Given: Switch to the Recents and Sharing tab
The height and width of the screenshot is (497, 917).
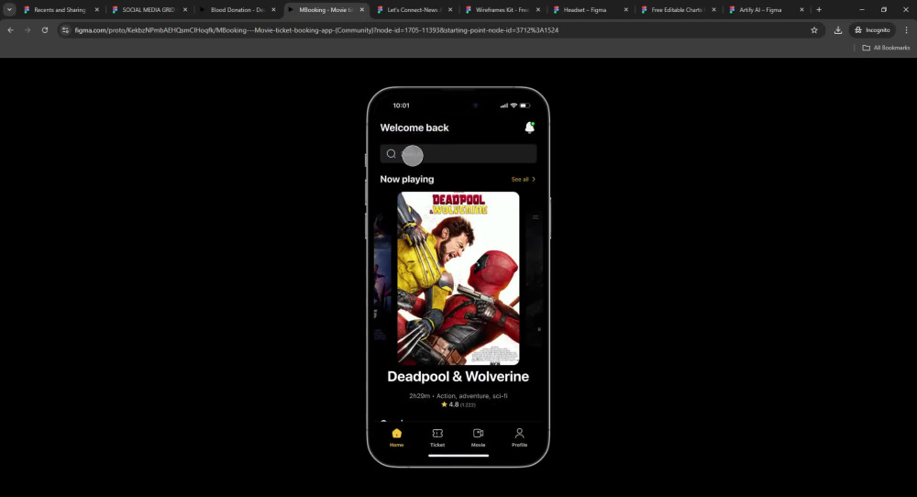Looking at the screenshot, I should [x=59, y=10].
